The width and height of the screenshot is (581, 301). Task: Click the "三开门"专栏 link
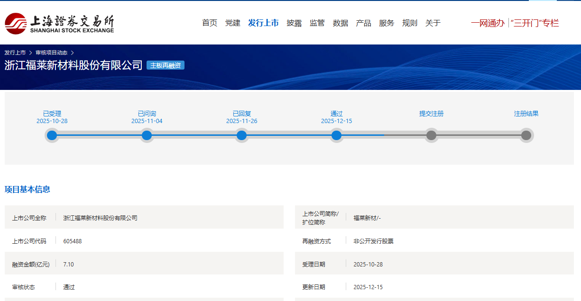pyautogui.click(x=535, y=23)
